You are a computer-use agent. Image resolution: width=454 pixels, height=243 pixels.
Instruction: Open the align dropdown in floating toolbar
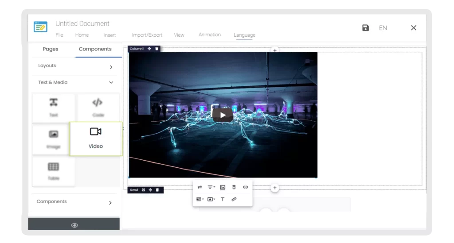pyautogui.click(x=211, y=187)
